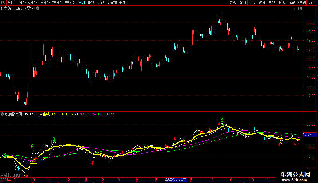Click the 12.00 label on main price axis
This screenshot has width=318, height=183.
311,95
